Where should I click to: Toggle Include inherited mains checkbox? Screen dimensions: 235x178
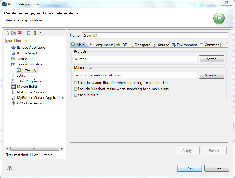point(76,89)
